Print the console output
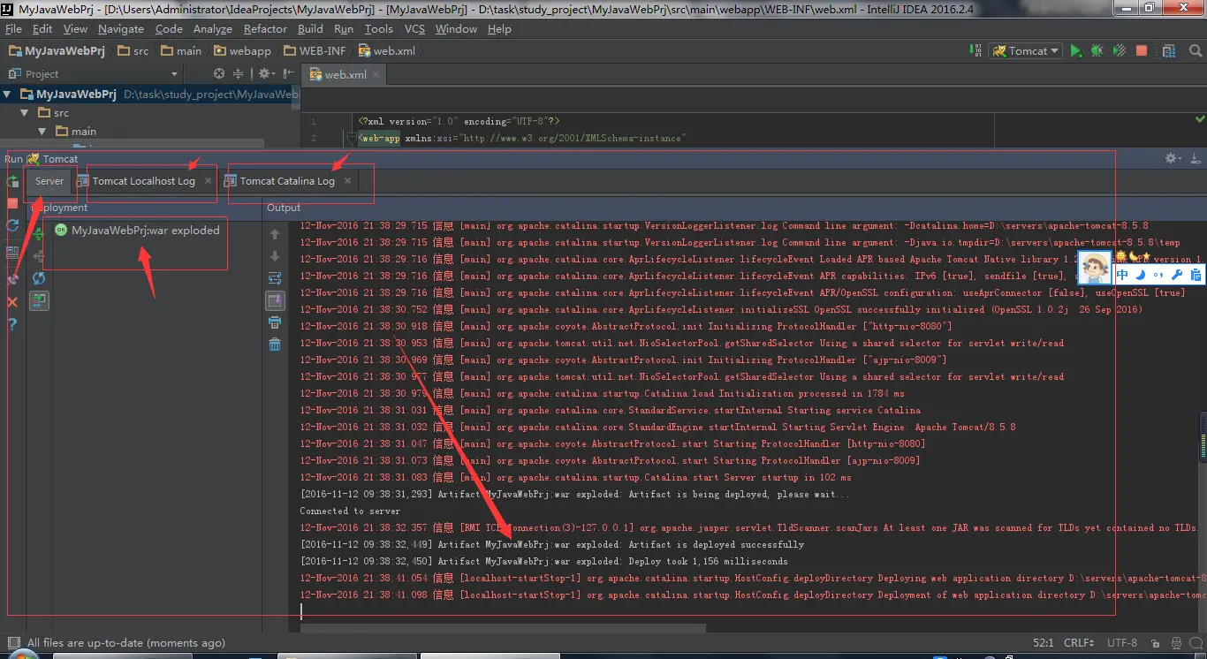 [x=275, y=322]
